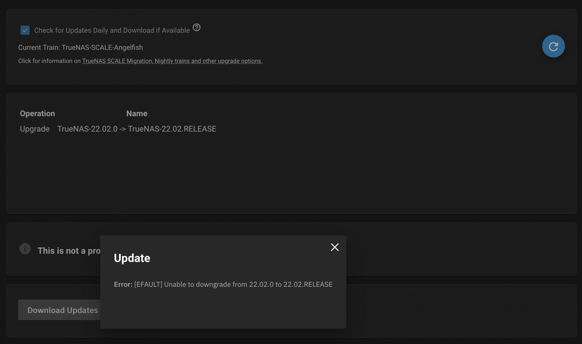Screen dimensions: 582x344
Task: Uncheck Check for Updates Daily checkbox
Action: point(25,30)
